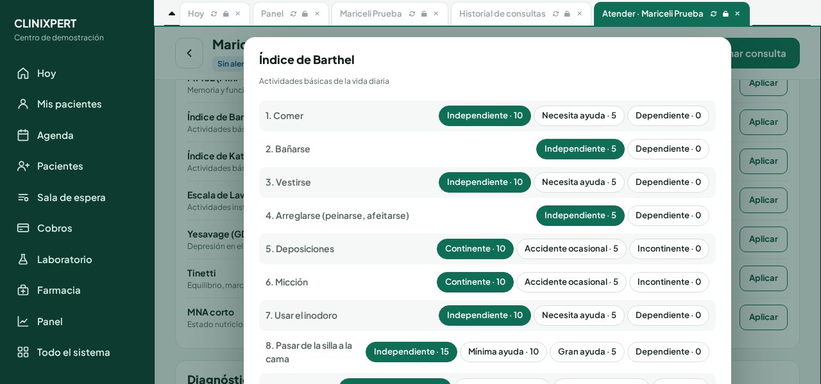Close the Panel tab
Viewport: 821px width, 384px height.
coord(317,13)
